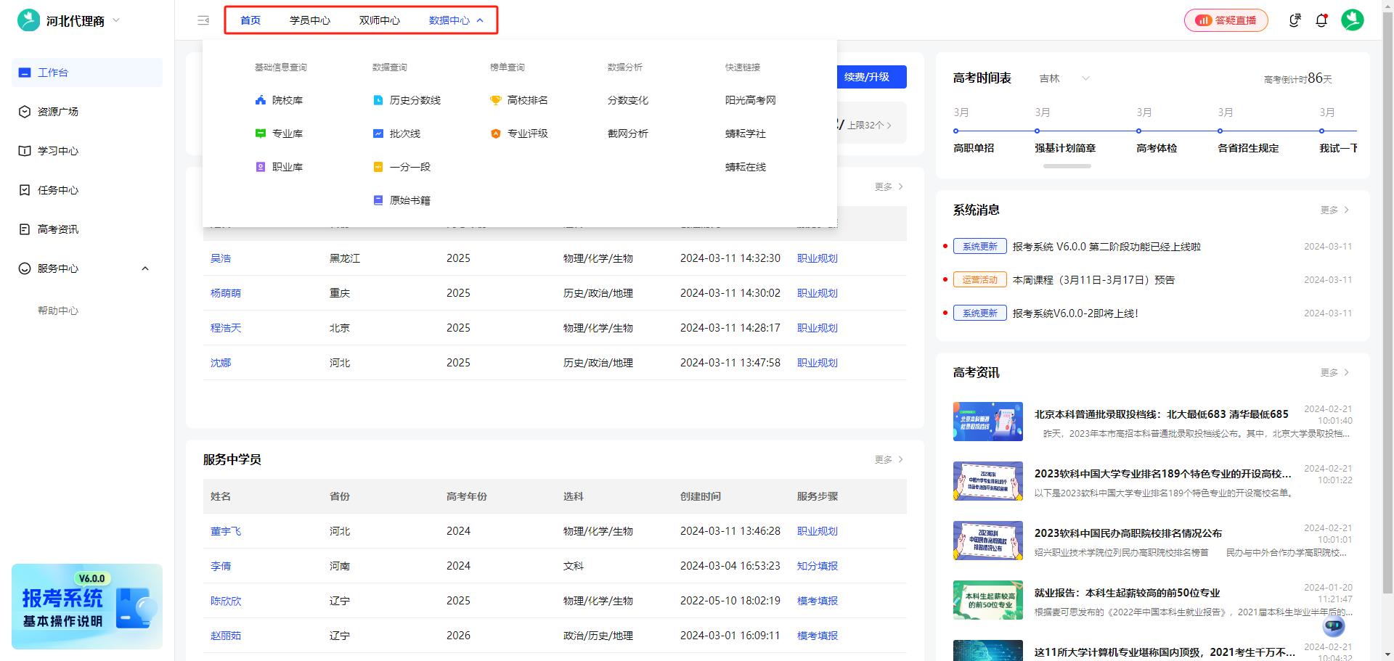Open 更多 for 服务中学员
This screenshot has height=661, width=1394.
(889, 459)
